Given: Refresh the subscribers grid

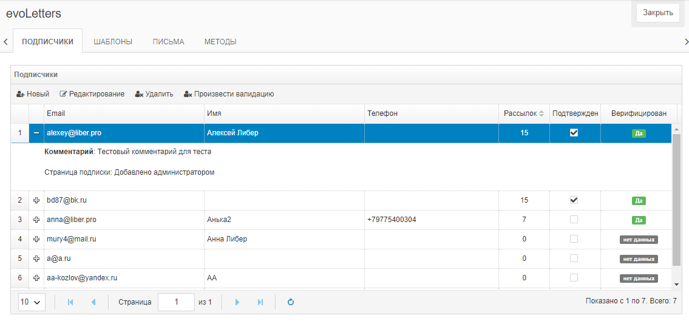Looking at the screenshot, I should [x=290, y=302].
